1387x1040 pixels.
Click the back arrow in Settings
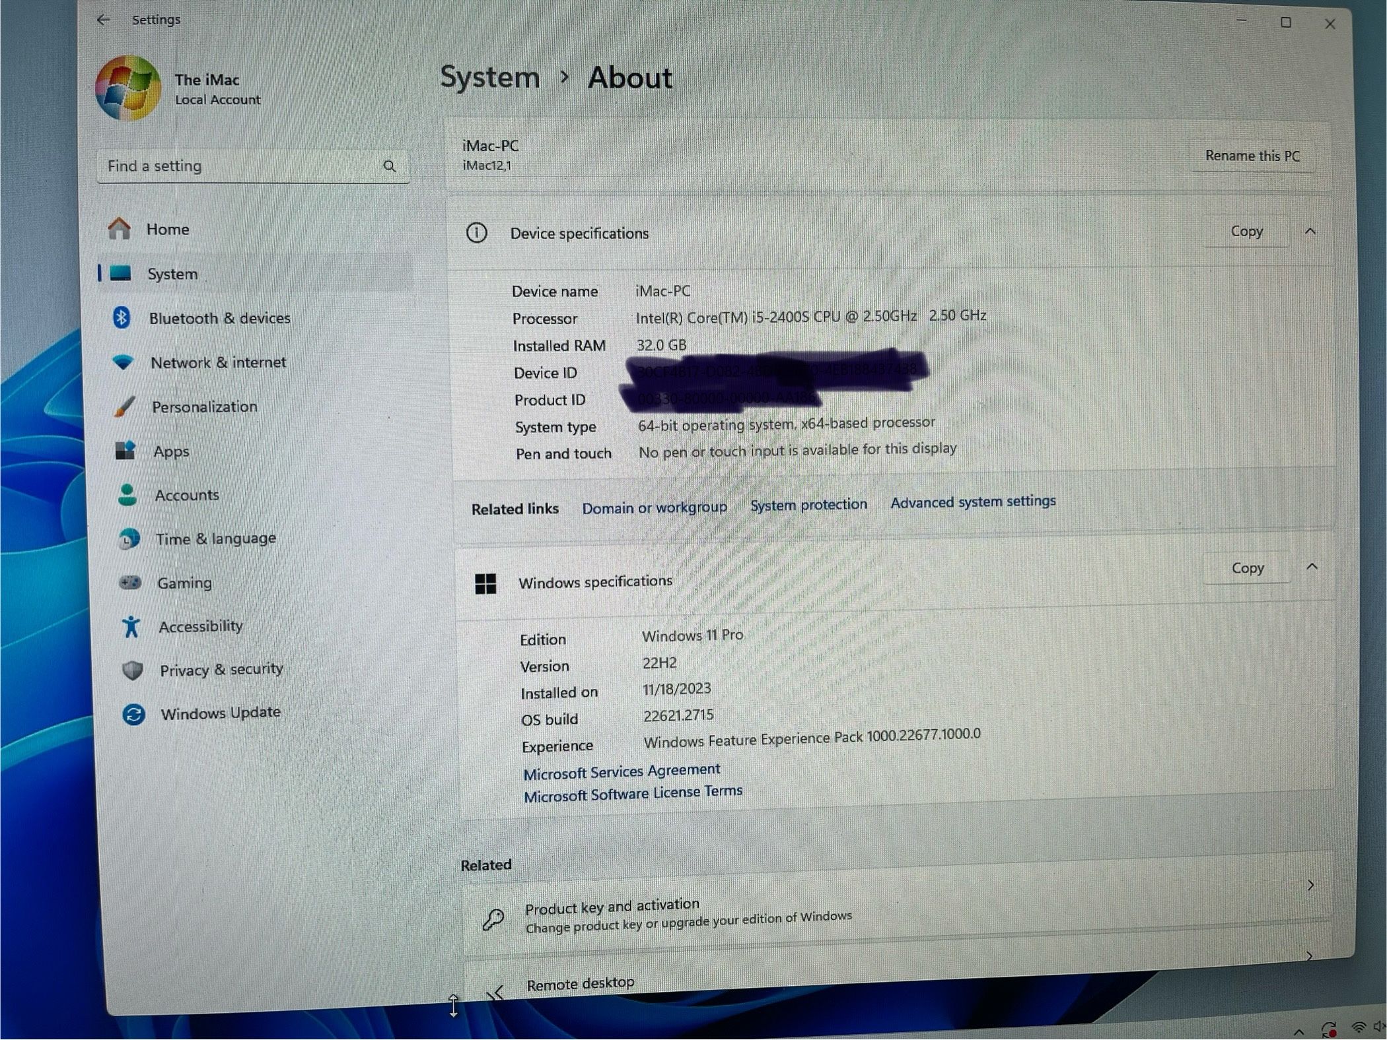tap(103, 20)
